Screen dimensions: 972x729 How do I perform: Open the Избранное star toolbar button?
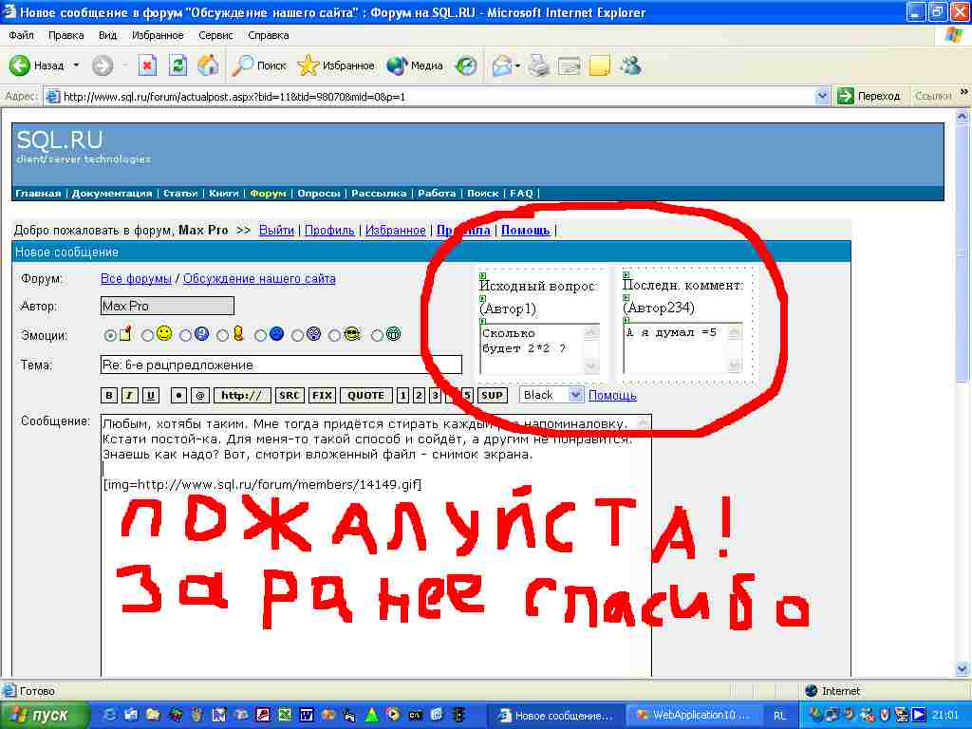[x=335, y=65]
